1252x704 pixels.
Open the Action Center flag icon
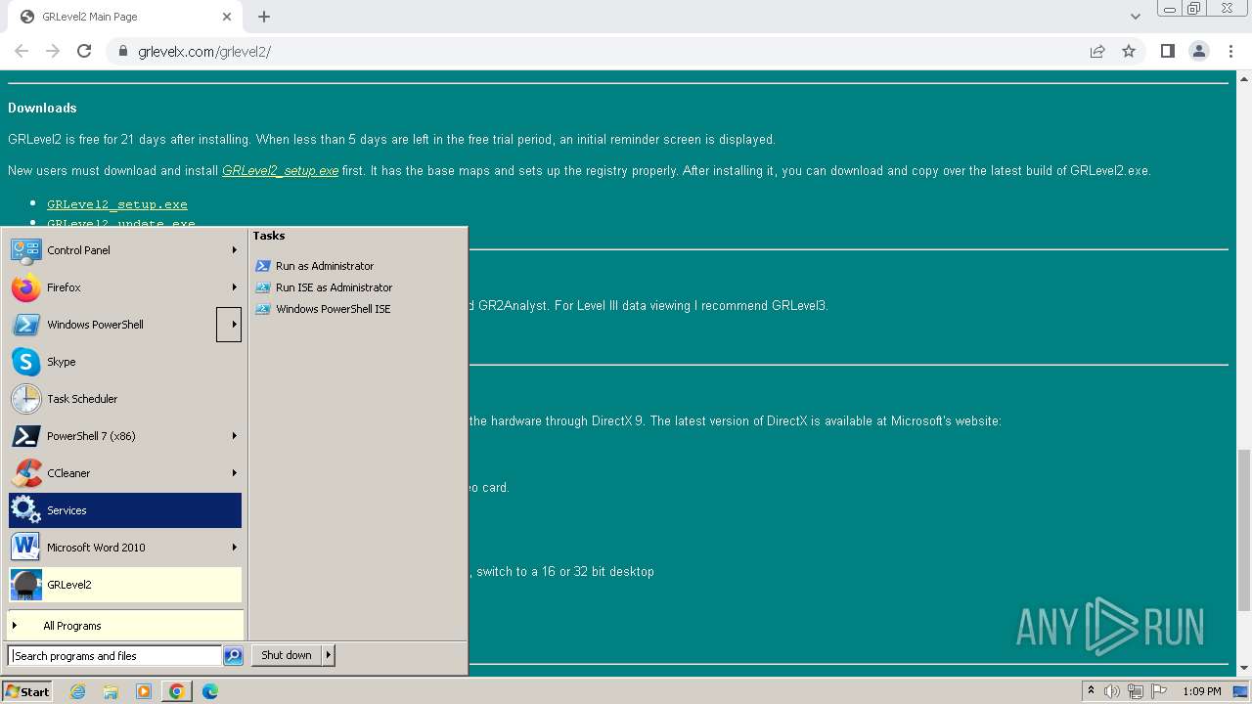click(1159, 691)
